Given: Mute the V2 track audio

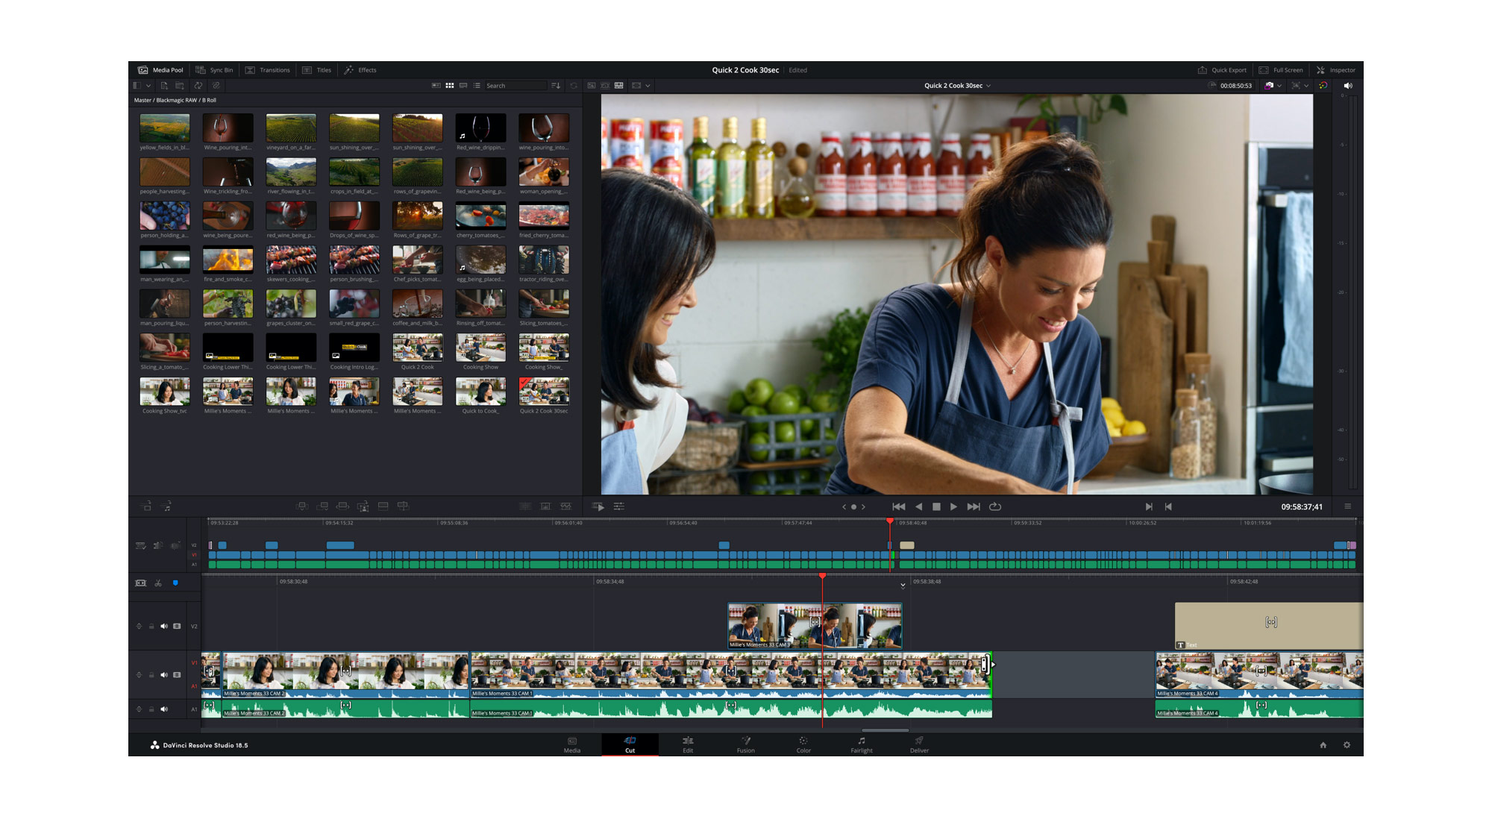Looking at the screenshot, I should tap(164, 627).
